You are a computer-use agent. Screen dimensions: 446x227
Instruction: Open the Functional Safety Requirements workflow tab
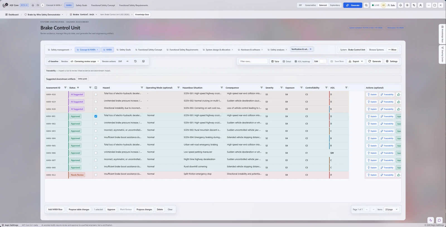pyautogui.click(x=182, y=50)
